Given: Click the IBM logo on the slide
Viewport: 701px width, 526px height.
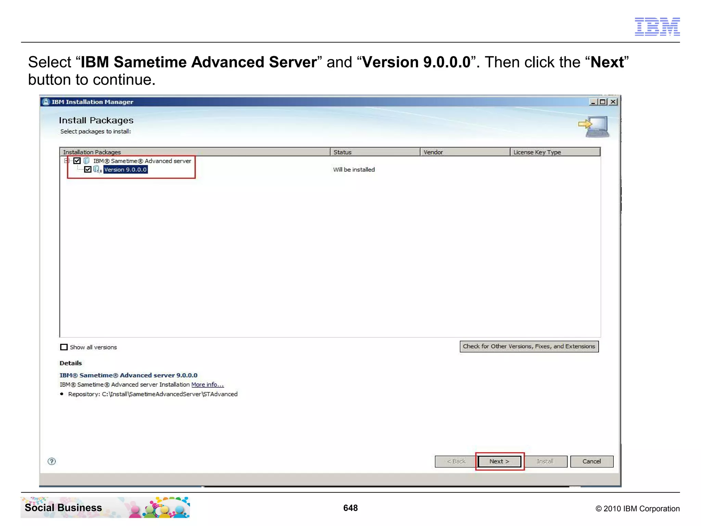Looking at the screenshot, I should coord(657,26).
